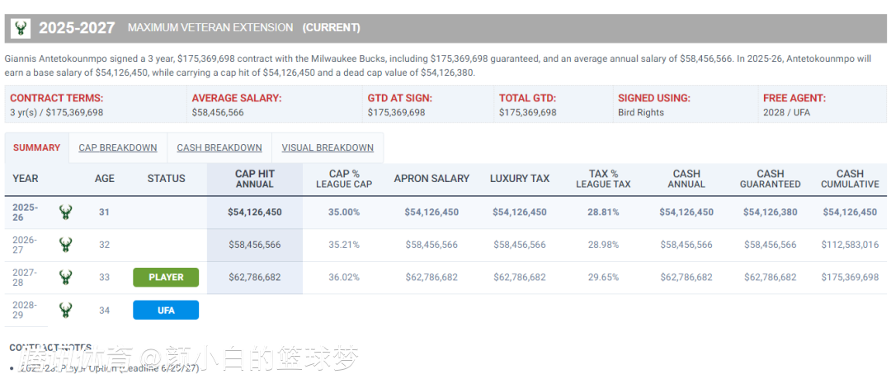Switch to the Cash Breakdown tab
This screenshot has width=891, height=388.
point(219,148)
